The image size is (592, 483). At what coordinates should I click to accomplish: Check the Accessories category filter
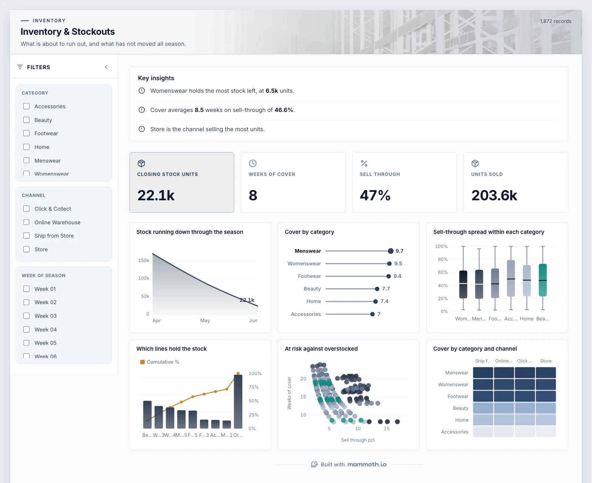27,106
